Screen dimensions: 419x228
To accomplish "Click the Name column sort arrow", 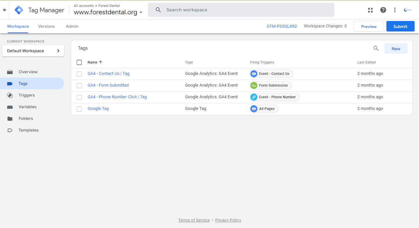I will [101, 62].
